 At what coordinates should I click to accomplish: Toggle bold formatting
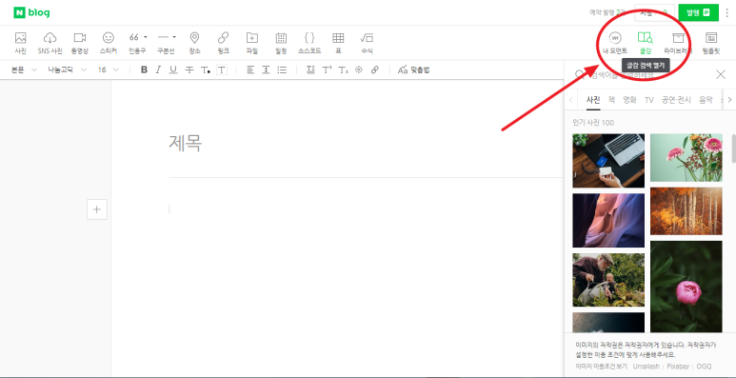(144, 70)
